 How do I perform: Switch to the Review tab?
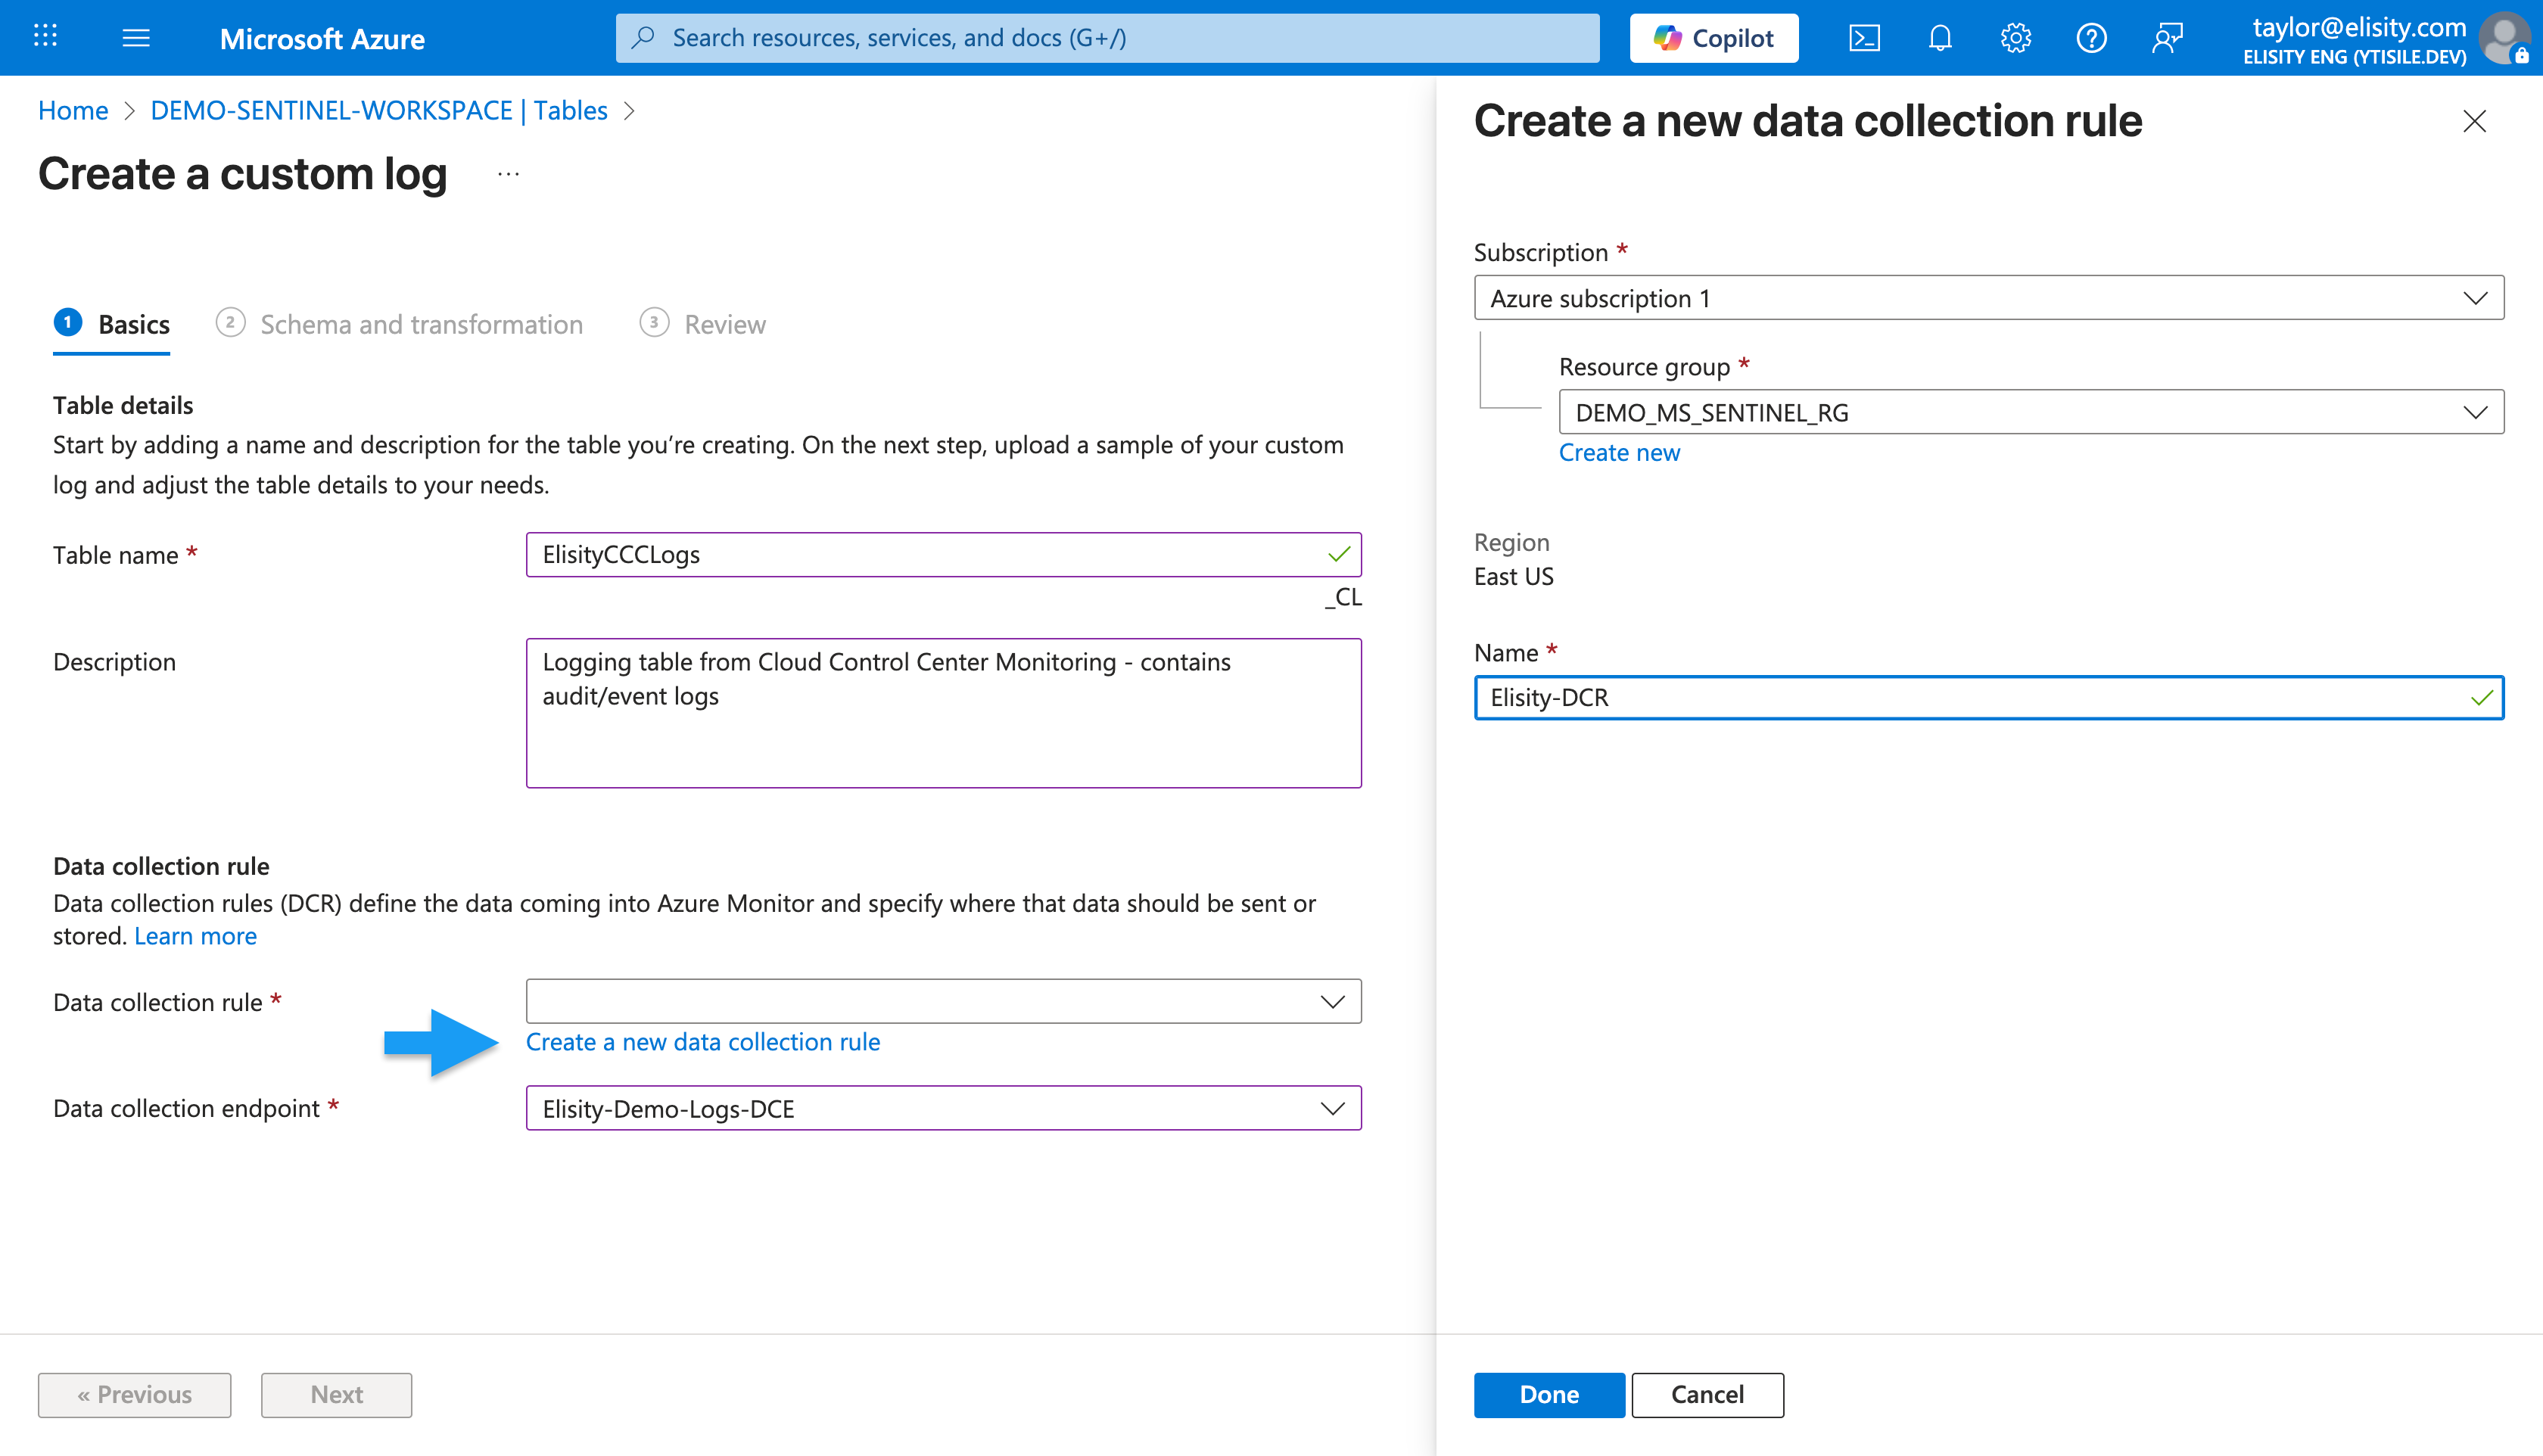click(703, 324)
